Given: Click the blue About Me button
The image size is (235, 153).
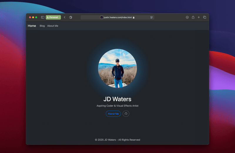Looking at the screenshot, I should point(113,114).
